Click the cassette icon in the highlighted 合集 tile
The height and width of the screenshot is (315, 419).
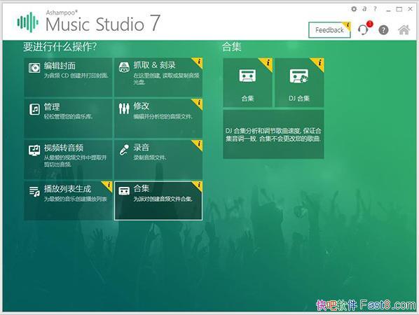click(124, 190)
